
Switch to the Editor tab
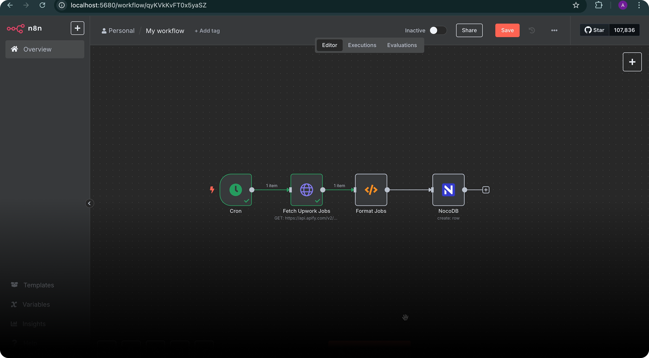329,45
